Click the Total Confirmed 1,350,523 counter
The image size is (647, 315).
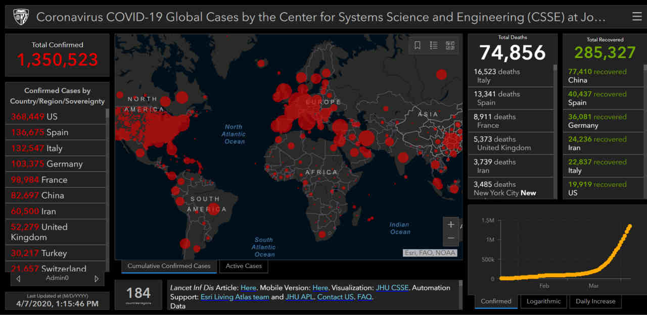[x=58, y=60]
